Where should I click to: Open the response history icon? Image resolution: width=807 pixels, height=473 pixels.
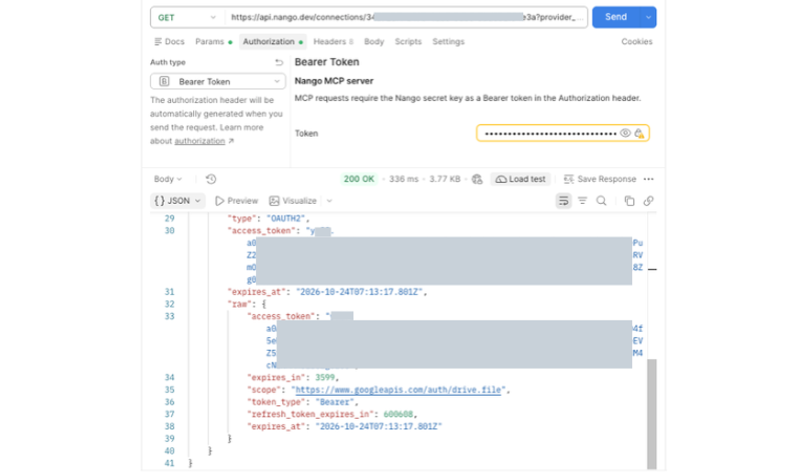[x=211, y=179]
